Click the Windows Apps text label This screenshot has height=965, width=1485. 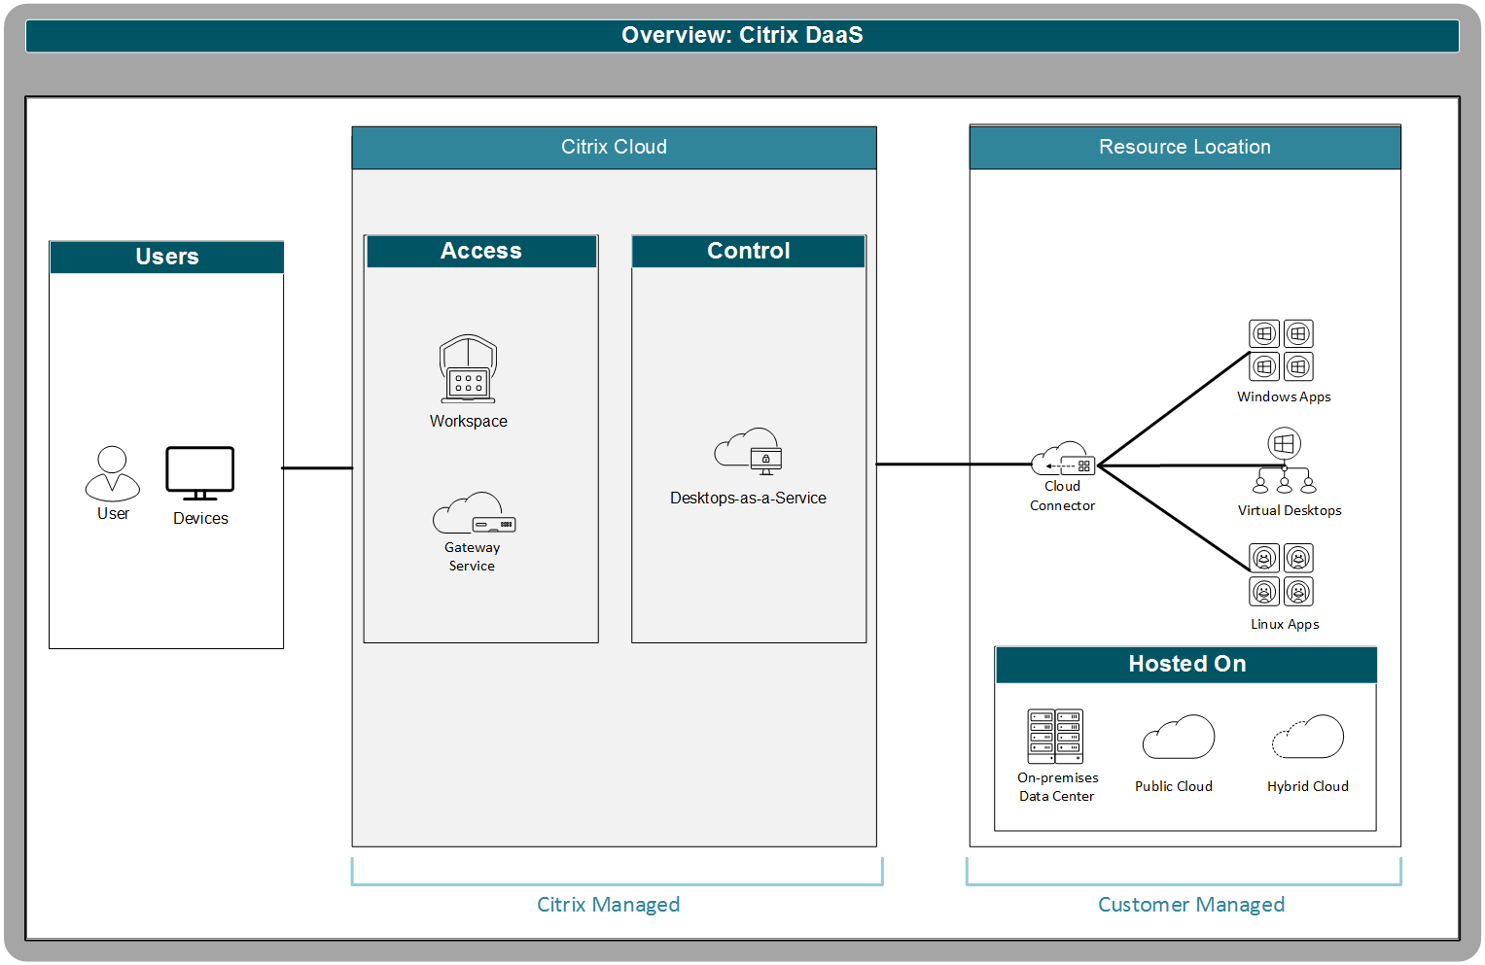(x=1284, y=397)
